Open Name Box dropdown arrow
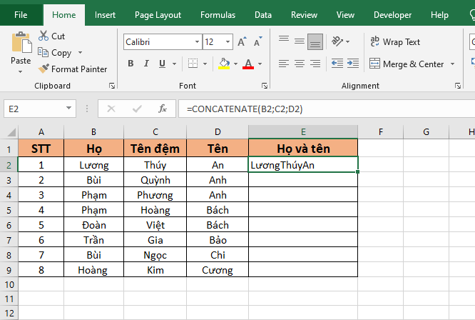Image resolution: width=475 pixels, height=320 pixels. [68, 109]
